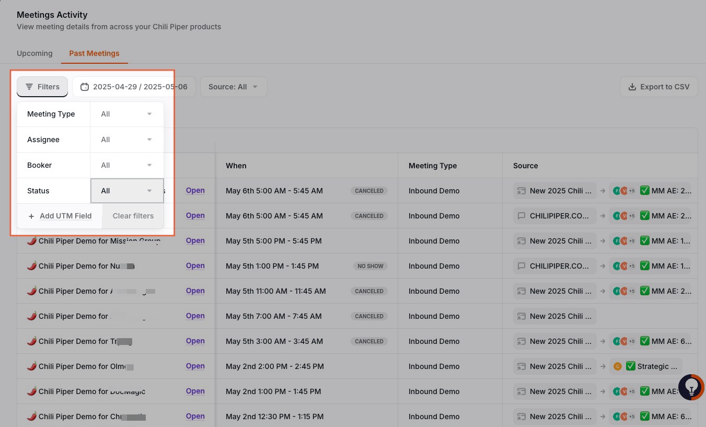Expand the Booker filter dropdown
The image size is (706, 427).
coord(127,165)
